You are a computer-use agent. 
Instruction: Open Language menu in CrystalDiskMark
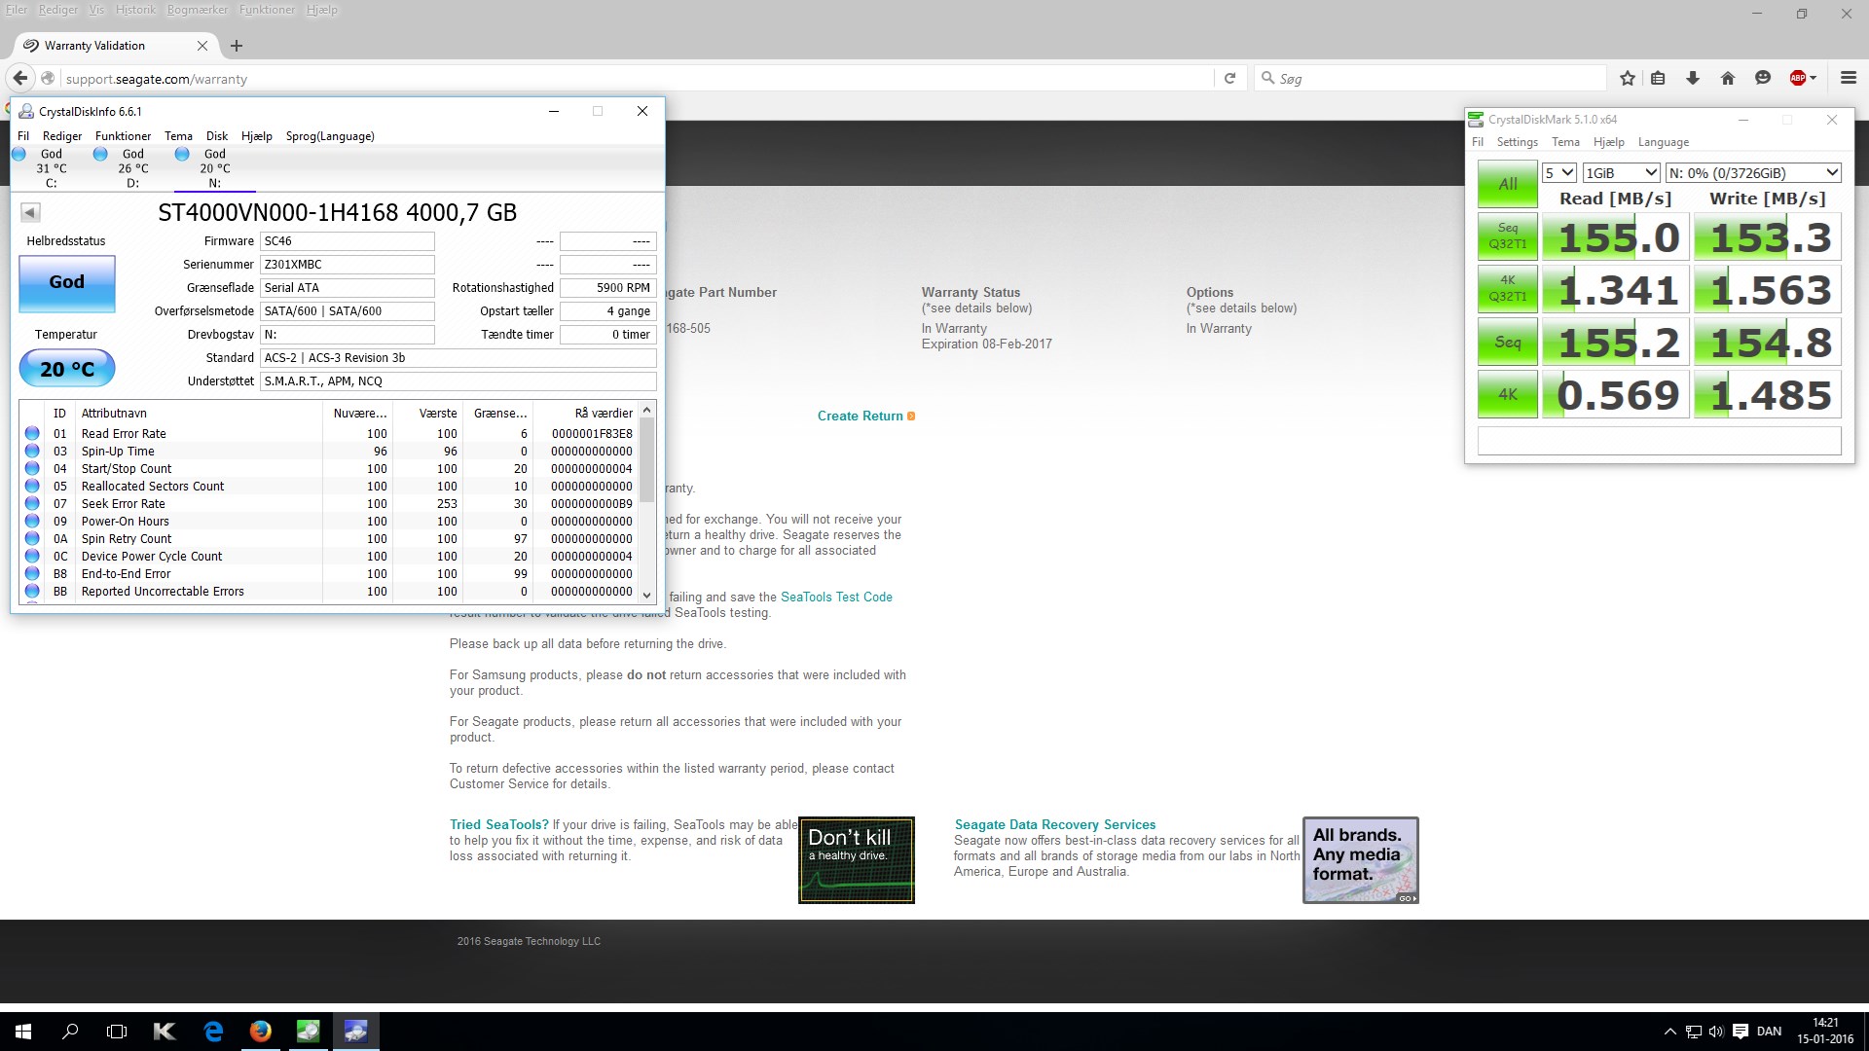coord(1663,142)
